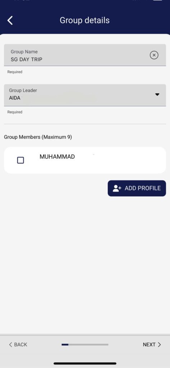Select the SG DAY TRIP text
170x368 pixels.
point(27,60)
